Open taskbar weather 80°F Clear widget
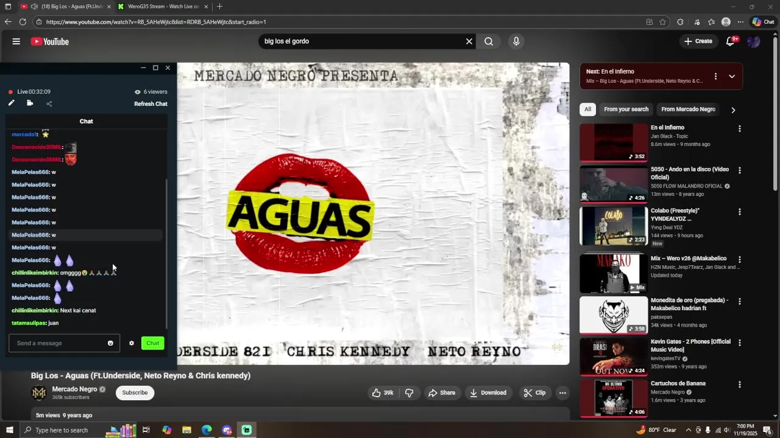 pos(656,430)
